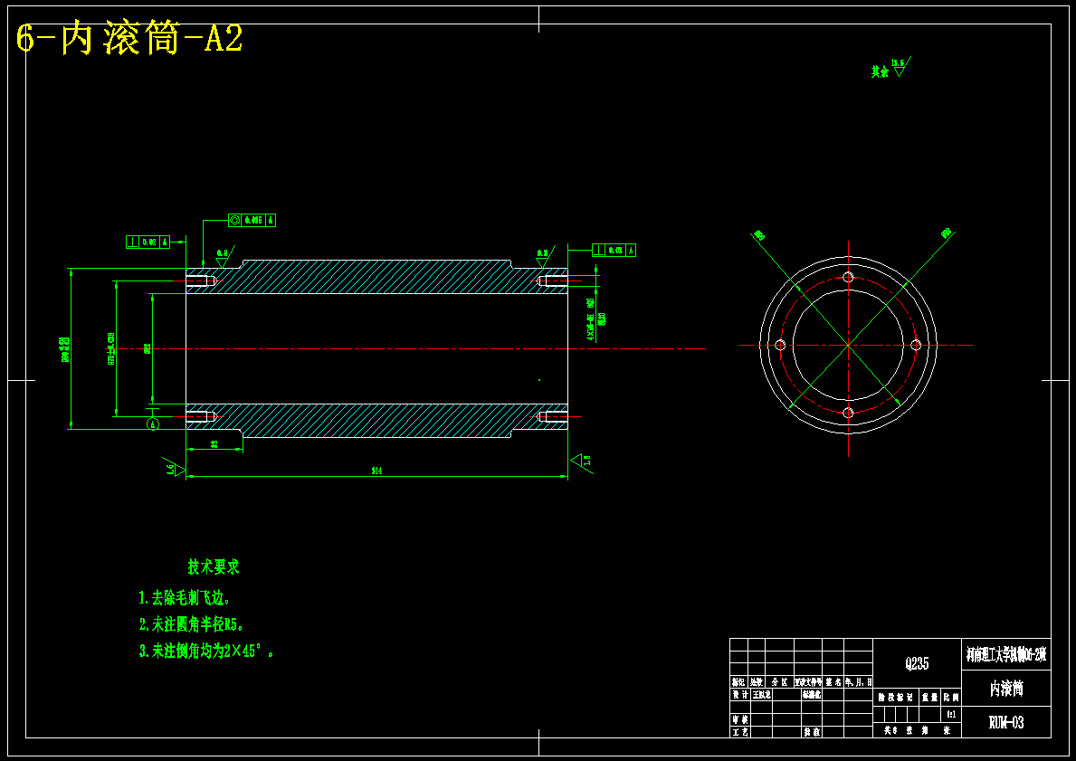Select the yellow title text 6-内滚筒-A2
The height and width of the screenshot is (761, 1076).
pos(129,40)
